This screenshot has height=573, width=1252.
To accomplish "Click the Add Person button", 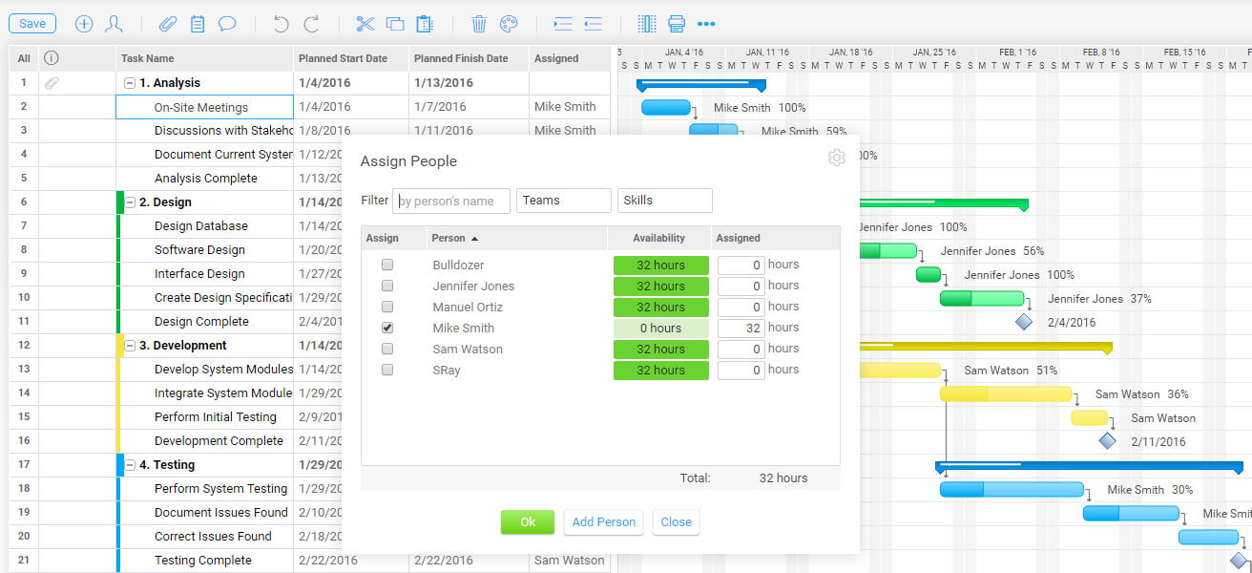I will coord(603,521).
